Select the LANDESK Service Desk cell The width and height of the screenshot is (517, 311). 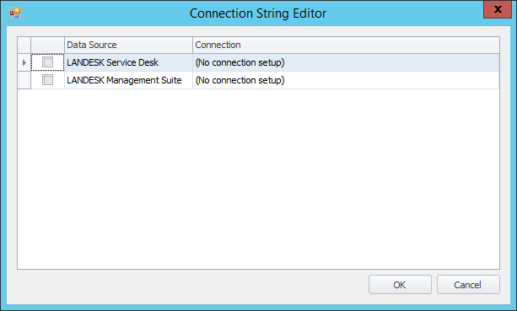pyautogui.click(x=128, y=62)
